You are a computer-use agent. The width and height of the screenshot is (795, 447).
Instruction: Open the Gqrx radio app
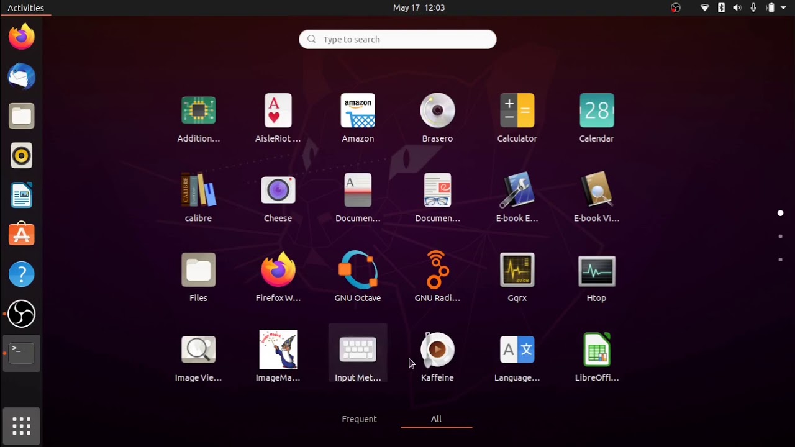[x=517, y=270]
